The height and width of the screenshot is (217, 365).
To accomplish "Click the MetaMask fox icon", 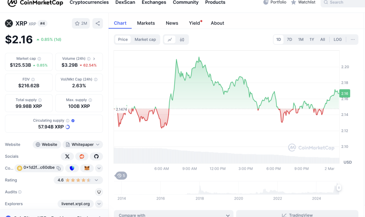I will [87, 168].
